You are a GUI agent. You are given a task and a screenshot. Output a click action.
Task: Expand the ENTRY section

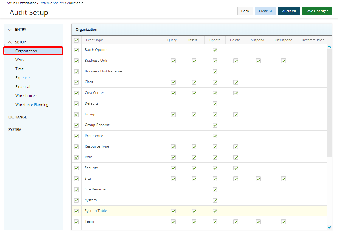click(10, 30)
